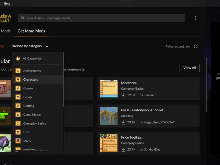Select All Categories in dropdown list
Screen dimensions: 220x165
coord(32,59)
